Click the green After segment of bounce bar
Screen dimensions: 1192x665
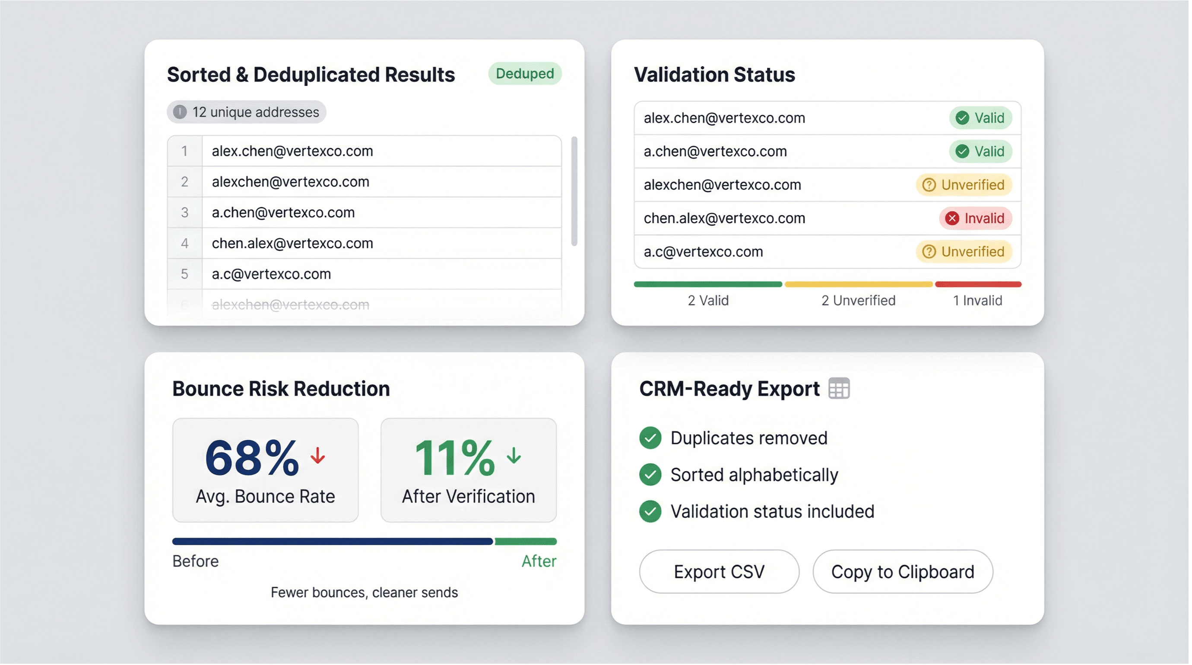[x=525, y=541]
